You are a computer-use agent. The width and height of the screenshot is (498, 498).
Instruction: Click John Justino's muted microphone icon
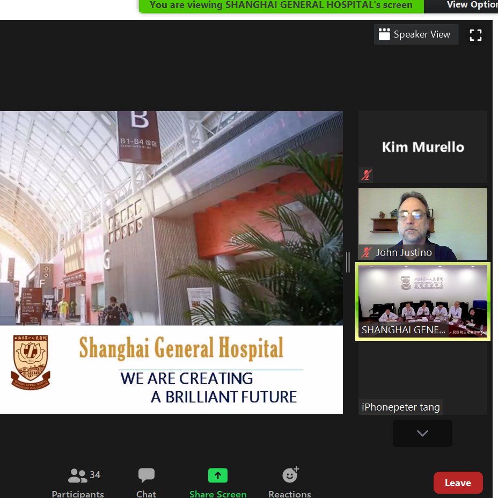(366, 253)
